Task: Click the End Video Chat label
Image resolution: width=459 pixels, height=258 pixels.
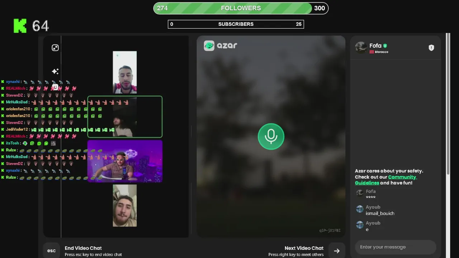Action: coord(83,248)
